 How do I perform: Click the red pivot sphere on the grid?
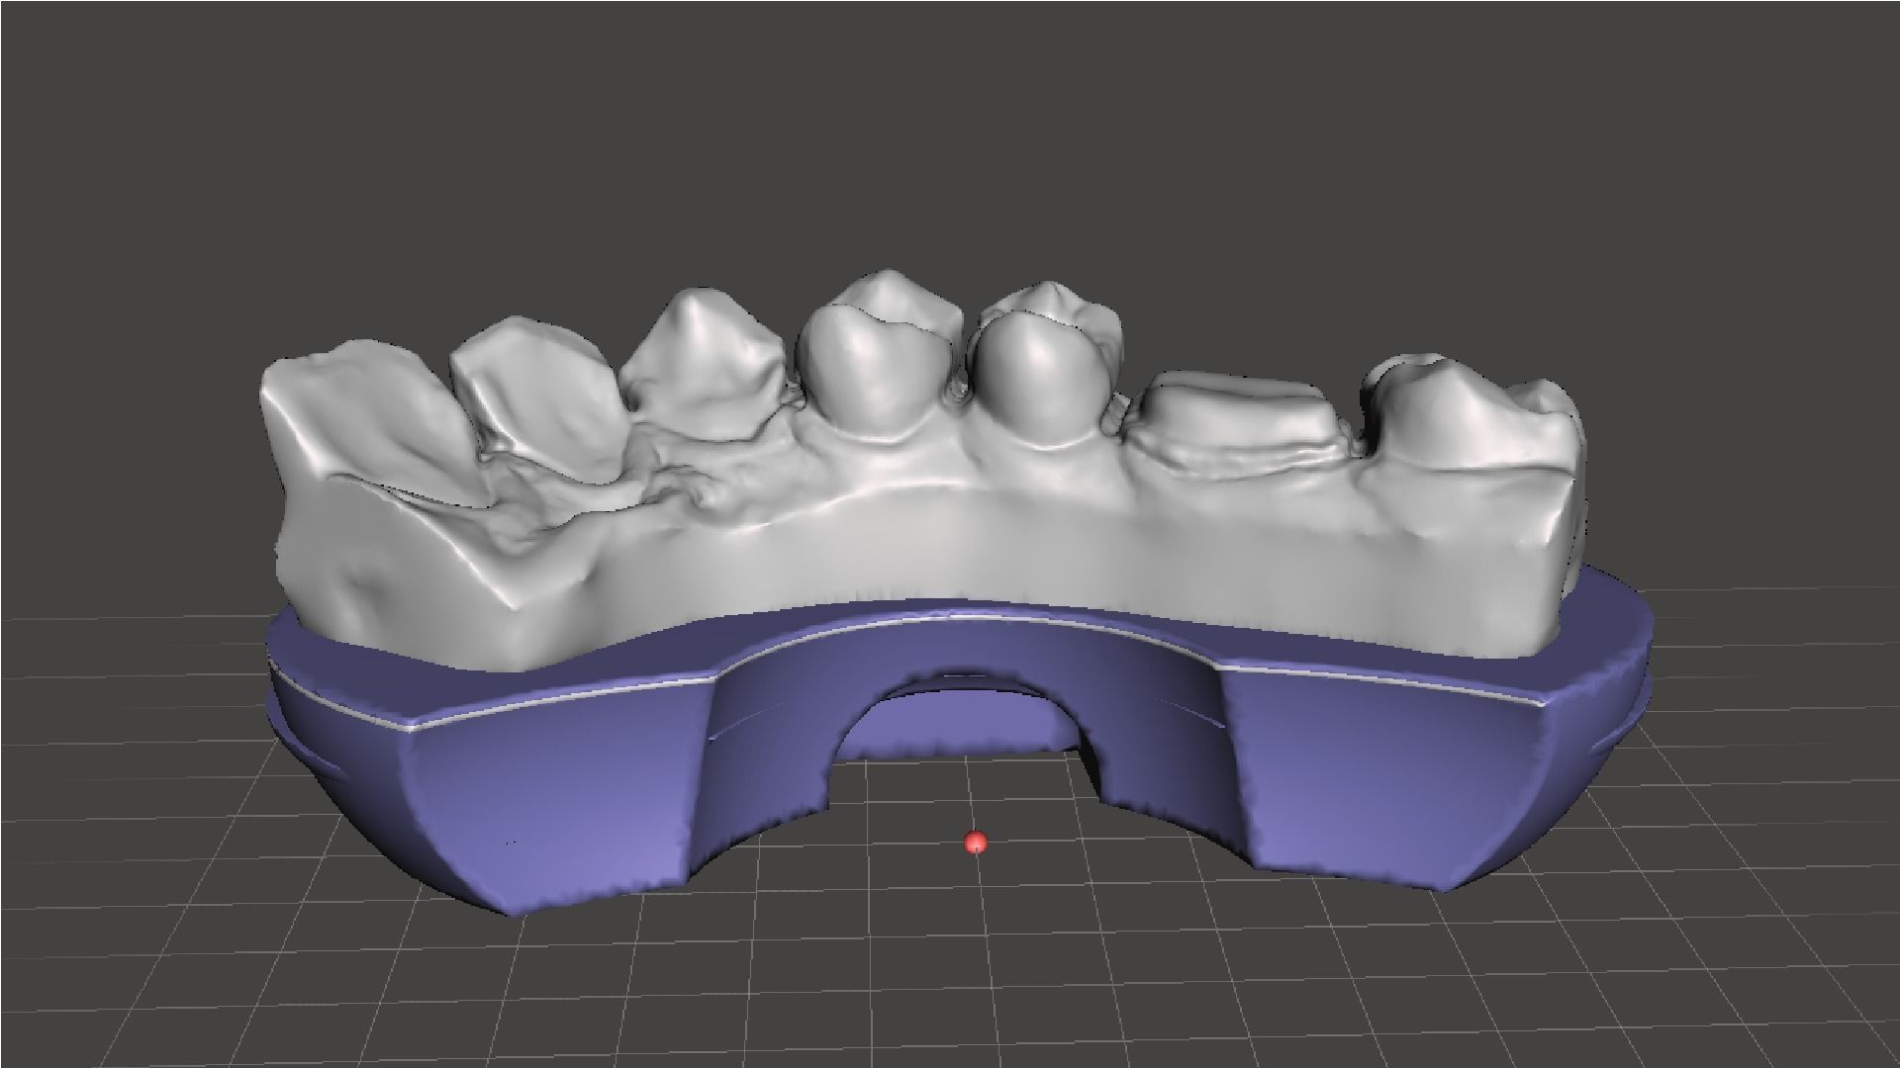976,843
